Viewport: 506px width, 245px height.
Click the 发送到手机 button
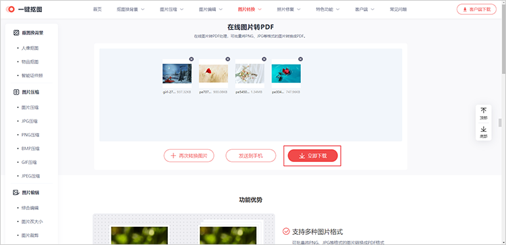(251, 156)
